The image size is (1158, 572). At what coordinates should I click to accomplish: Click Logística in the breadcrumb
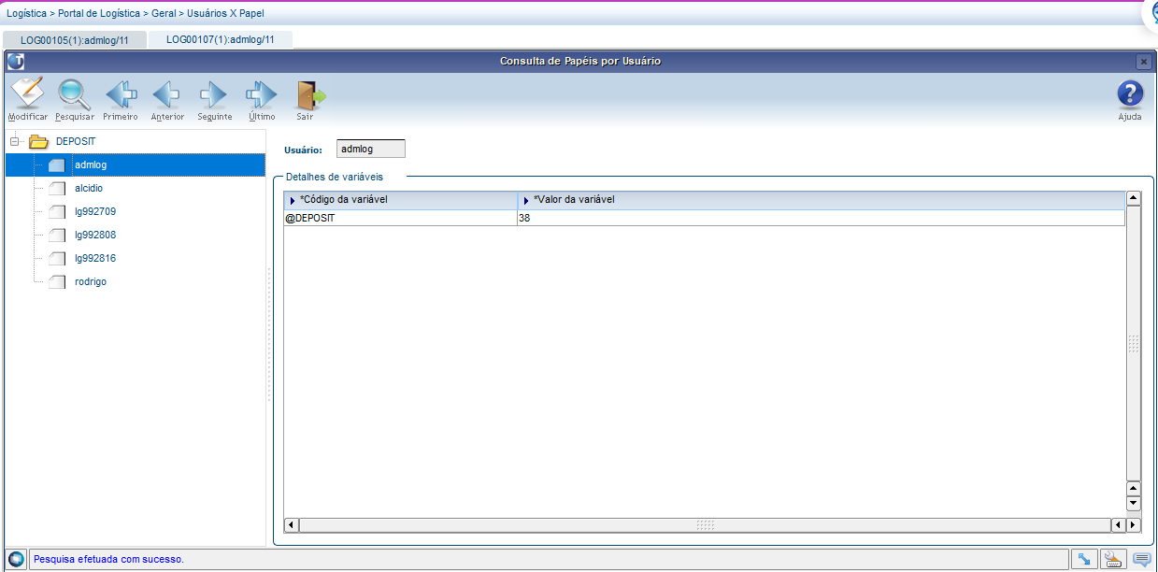tap(27, 14)
